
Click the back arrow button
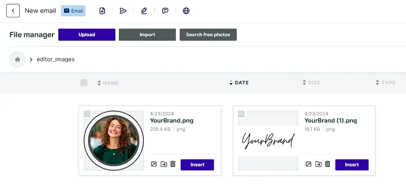coord(13,11)
